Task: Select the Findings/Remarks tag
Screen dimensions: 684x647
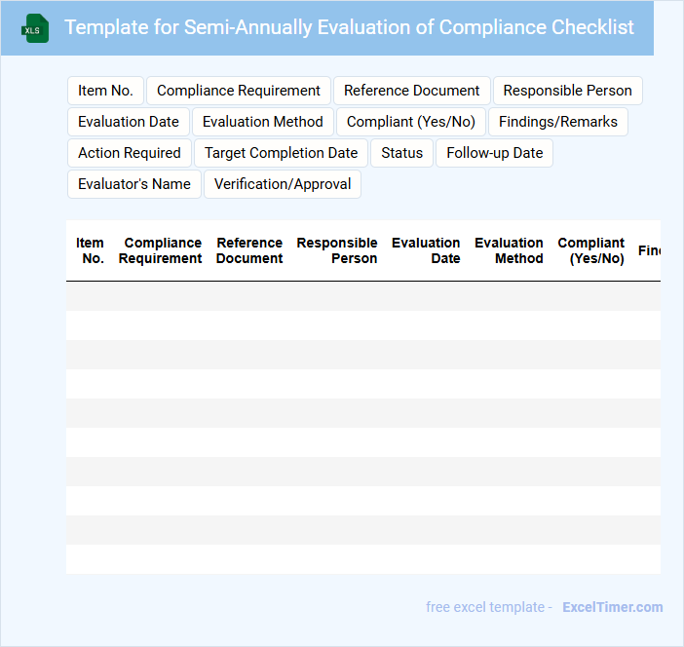Action: [x=558, y=122]
